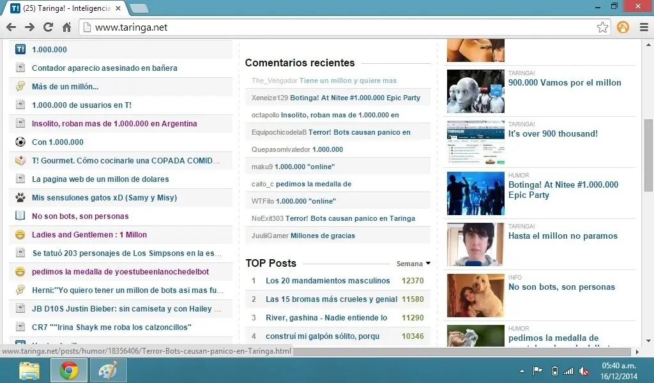
Task: Click the food icon beside T! Gourmet post
Action: click(20, 160)
